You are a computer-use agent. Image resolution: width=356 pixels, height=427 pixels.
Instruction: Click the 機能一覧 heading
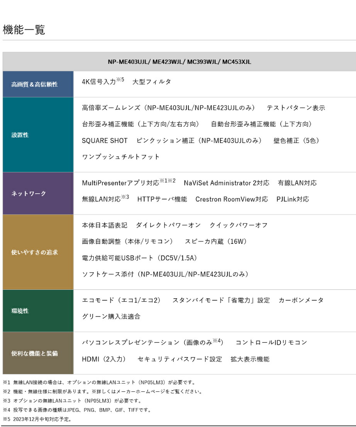pyautogui.click(x=24, y=29)
